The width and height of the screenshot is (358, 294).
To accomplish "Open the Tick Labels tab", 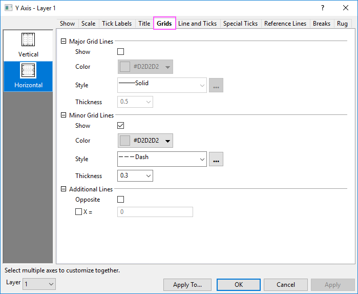I will click(x=117, y=24).
